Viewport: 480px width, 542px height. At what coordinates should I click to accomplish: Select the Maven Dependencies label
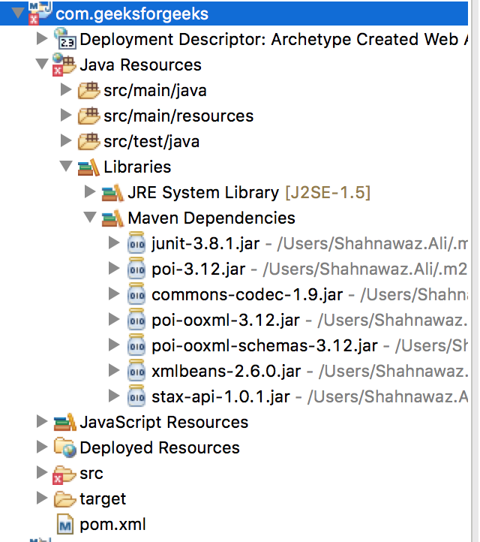[211, 218]
